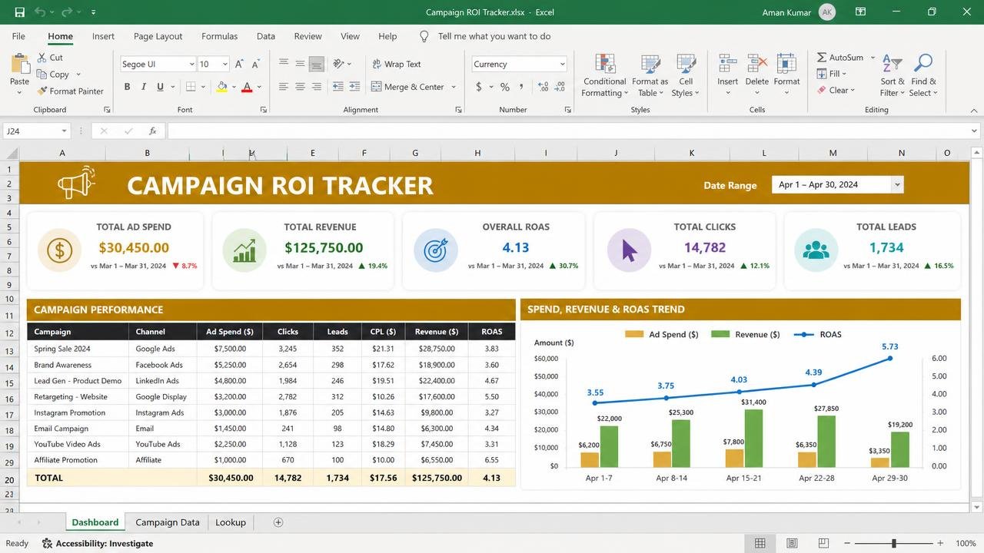Apply Percent Style with the % icon
This screenshot has height=553, width=984.
tap(504, 87)
